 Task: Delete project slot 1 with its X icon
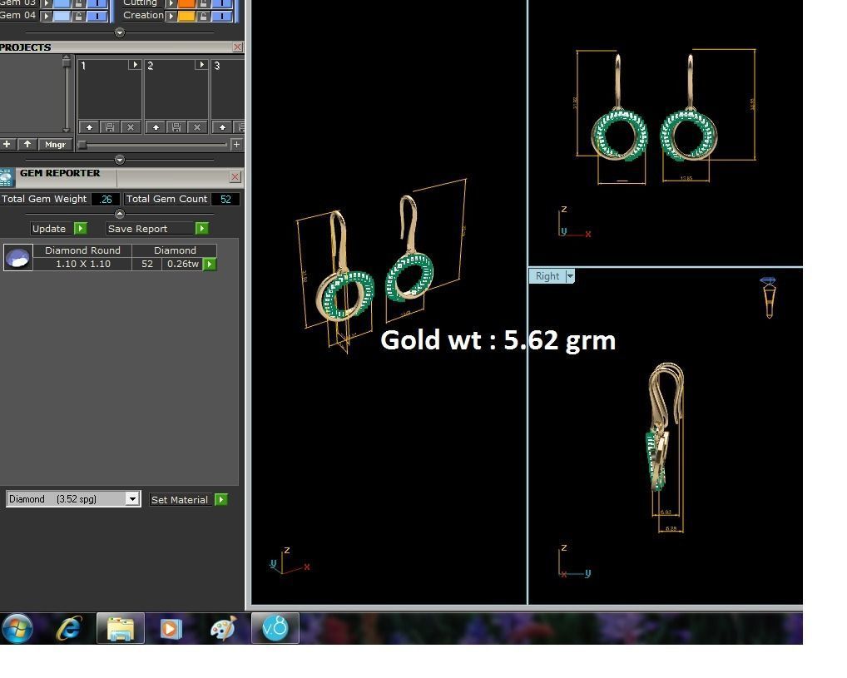pyautogui.click(x=130, y=127)
